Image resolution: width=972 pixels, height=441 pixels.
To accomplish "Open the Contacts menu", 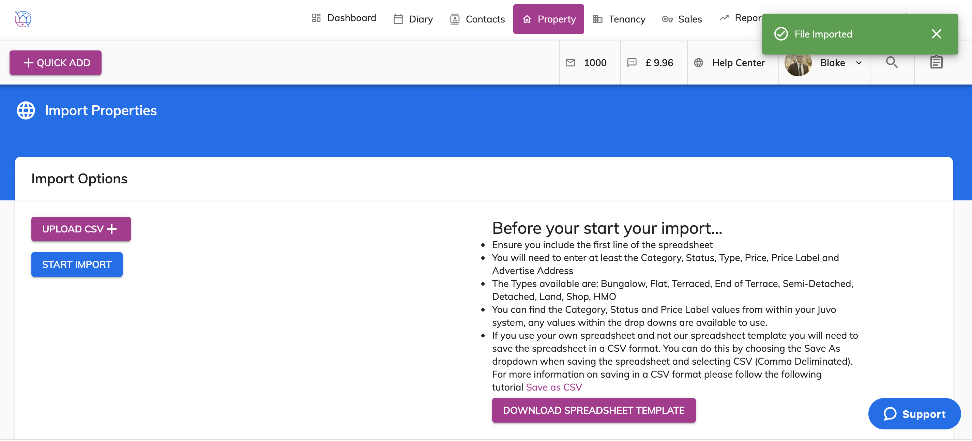I will tap(477, 19).
